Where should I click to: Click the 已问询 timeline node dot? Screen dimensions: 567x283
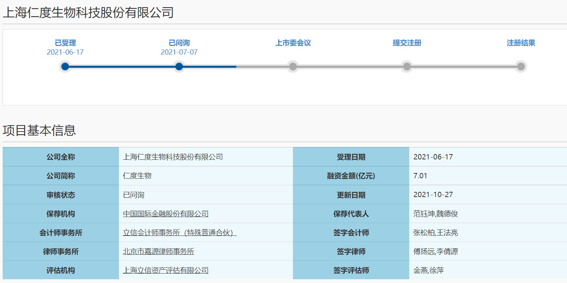(x=179, y=67)
